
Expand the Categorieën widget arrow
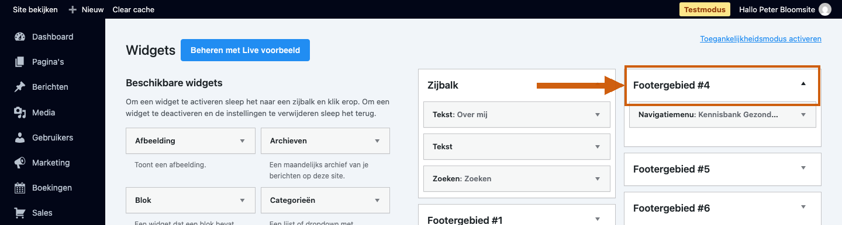point(377,200)
